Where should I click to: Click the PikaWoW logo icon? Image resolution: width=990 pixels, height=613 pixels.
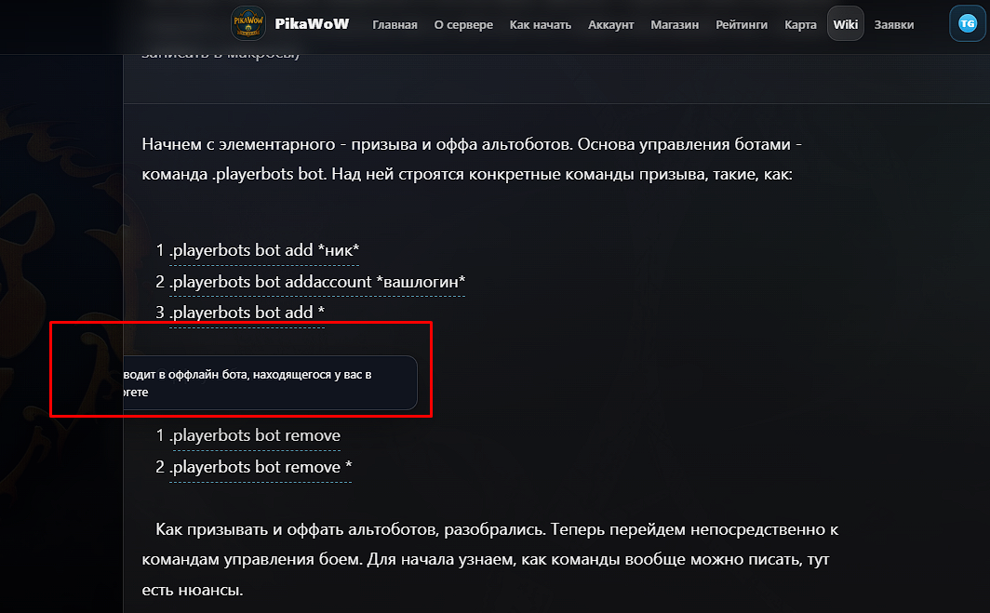[248, 23]
